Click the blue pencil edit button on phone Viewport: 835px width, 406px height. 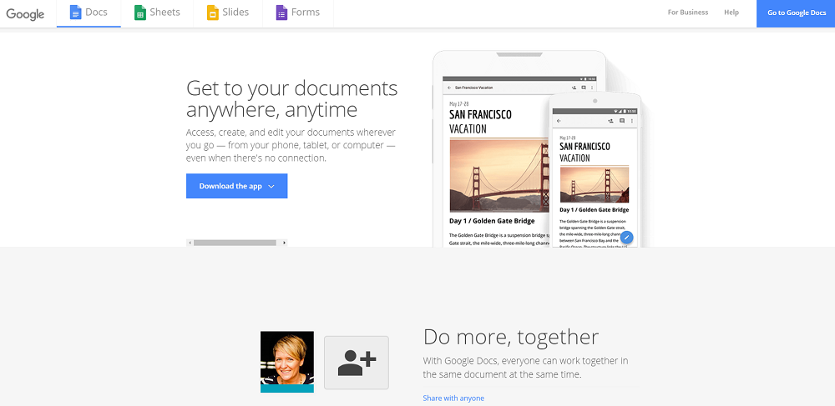click(627, 237)
